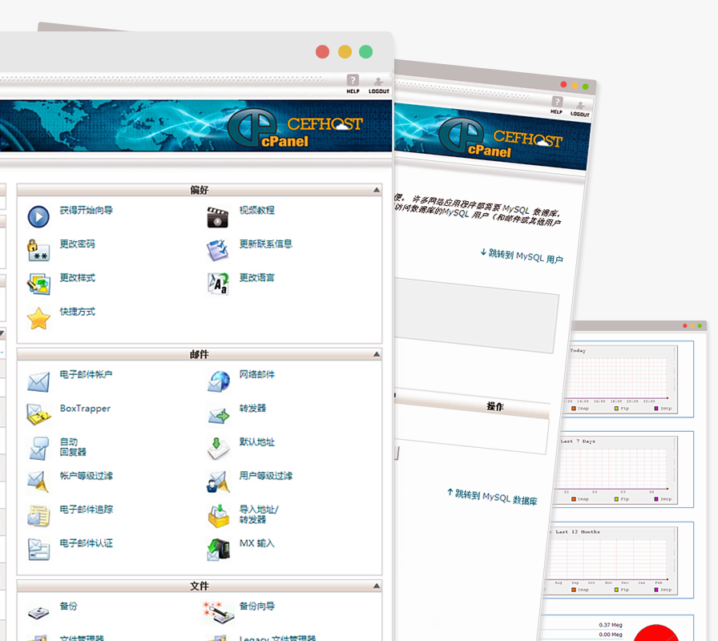Collapse the 邮件 section
718x641 pixels.
click(x=377, y=354)
